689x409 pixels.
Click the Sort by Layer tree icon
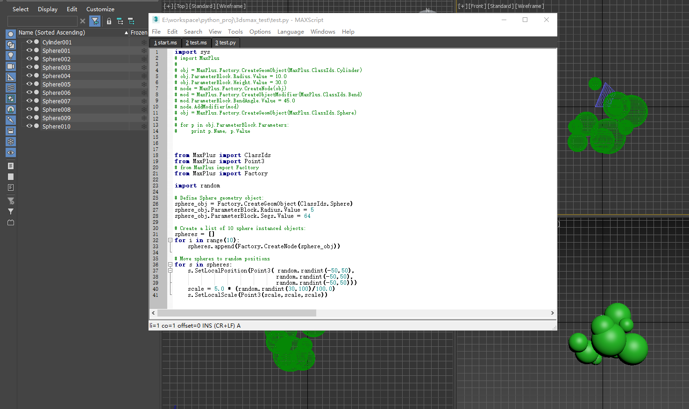pyautogui.click(x=131, y=21)
